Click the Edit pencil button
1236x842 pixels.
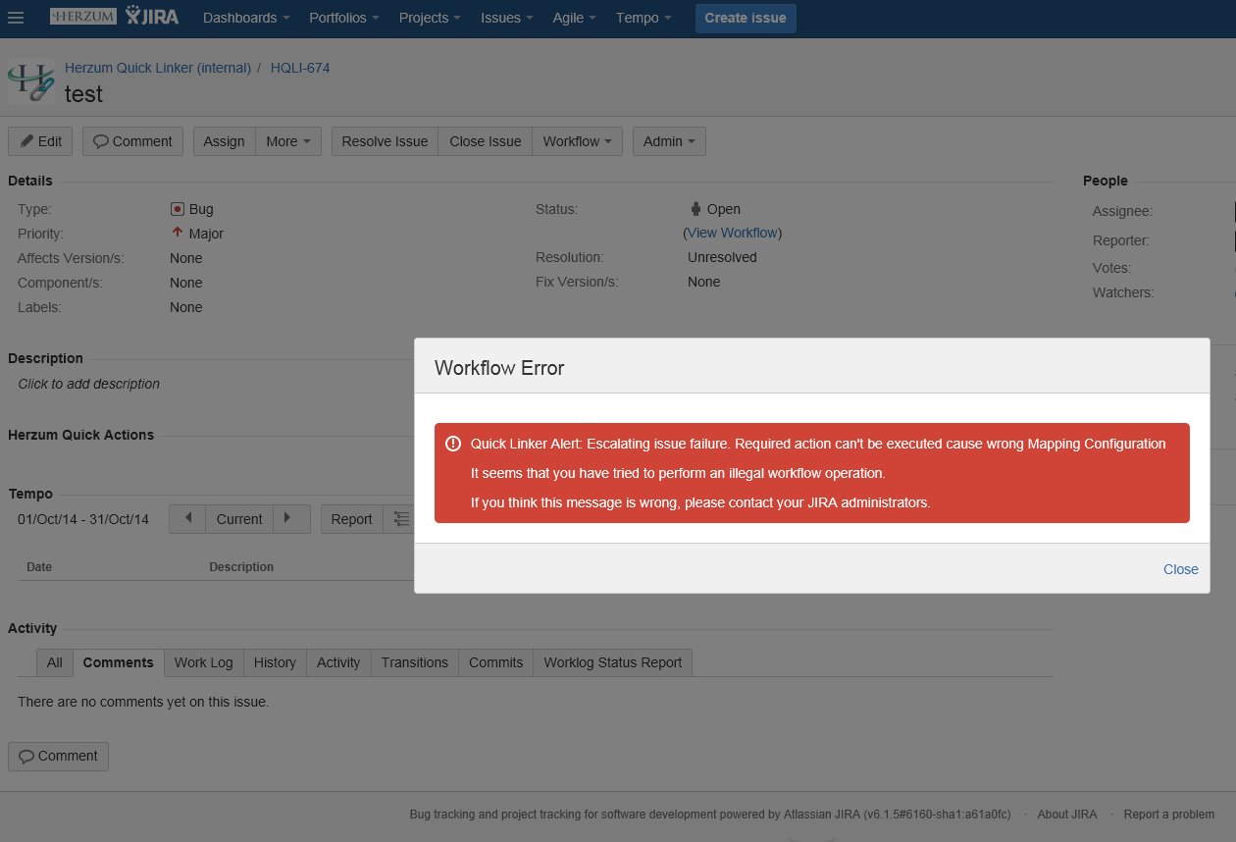[x=40, y=141]
